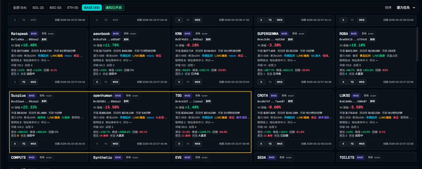Click 复制 on the CROTA card
Screen dimensions: 422x169
(x=290, y=101)
